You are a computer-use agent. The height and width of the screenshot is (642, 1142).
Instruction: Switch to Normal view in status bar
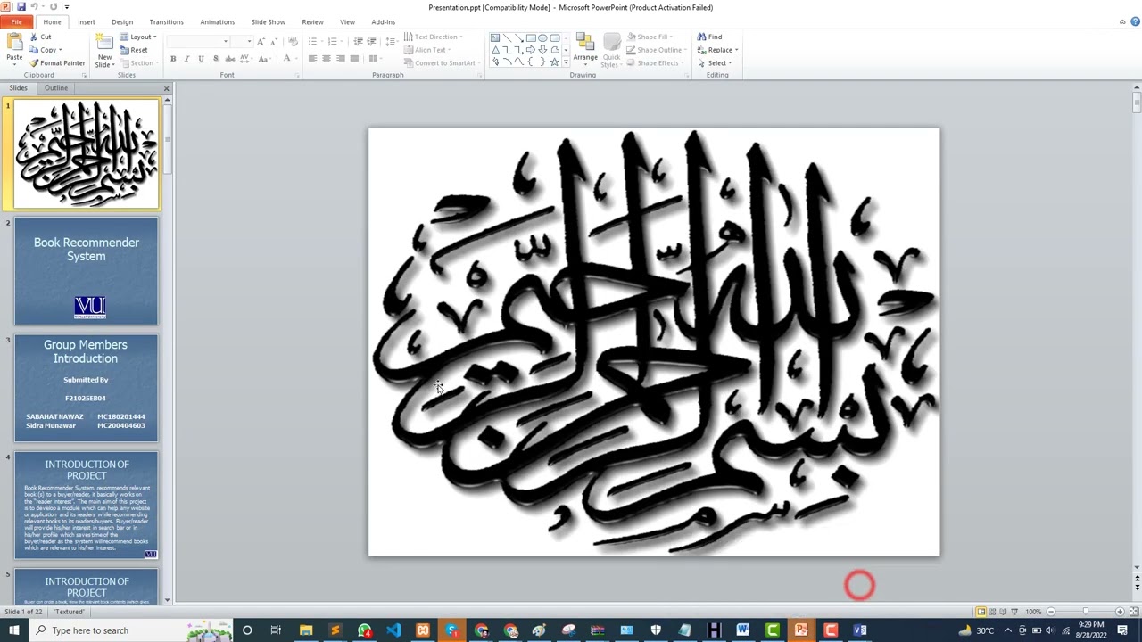click(981, 612)
